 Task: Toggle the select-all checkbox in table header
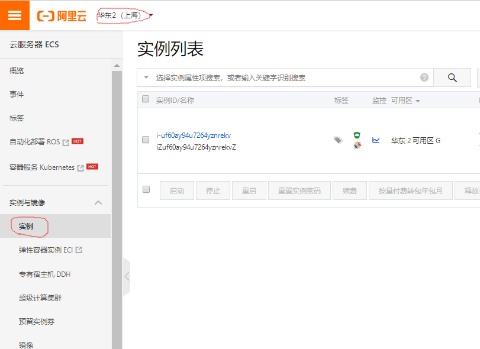(146, 99)
